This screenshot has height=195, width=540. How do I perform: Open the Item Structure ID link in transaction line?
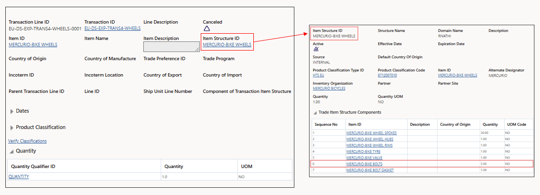[x=227, y=45]
